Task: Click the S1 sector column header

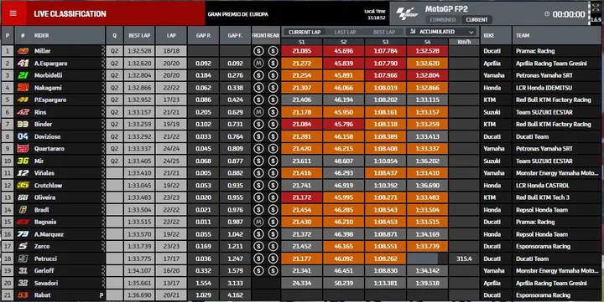Action: point(302,42)
